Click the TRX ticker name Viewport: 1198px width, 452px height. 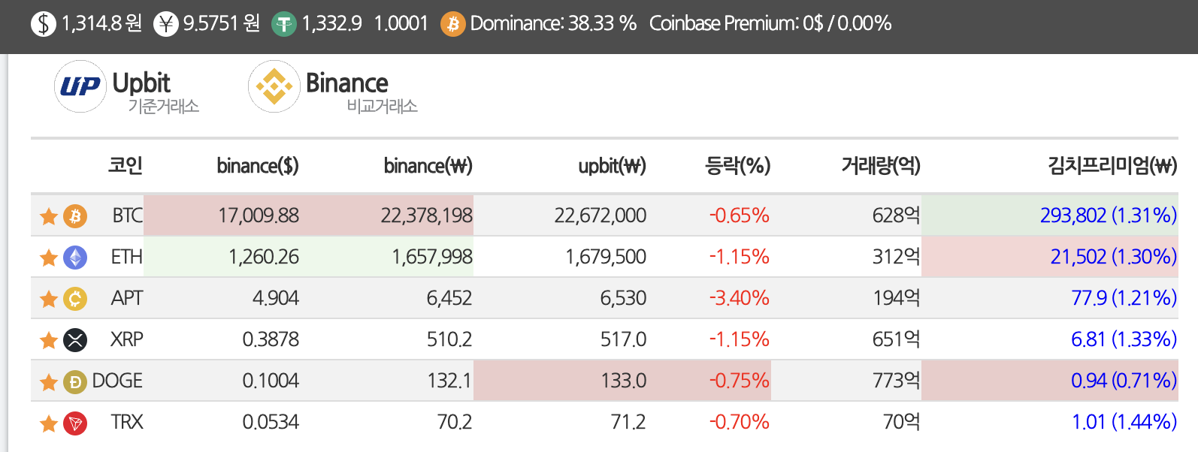click(127, 422)
